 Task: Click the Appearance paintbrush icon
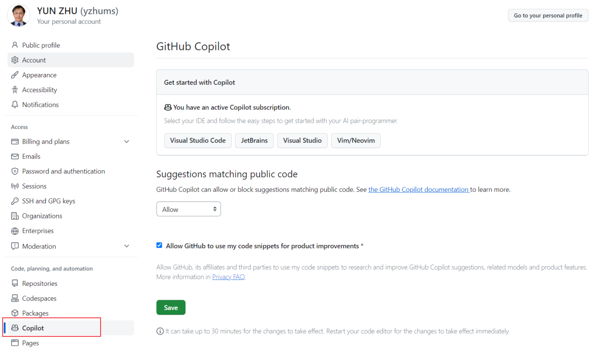[x=15, y=75]
